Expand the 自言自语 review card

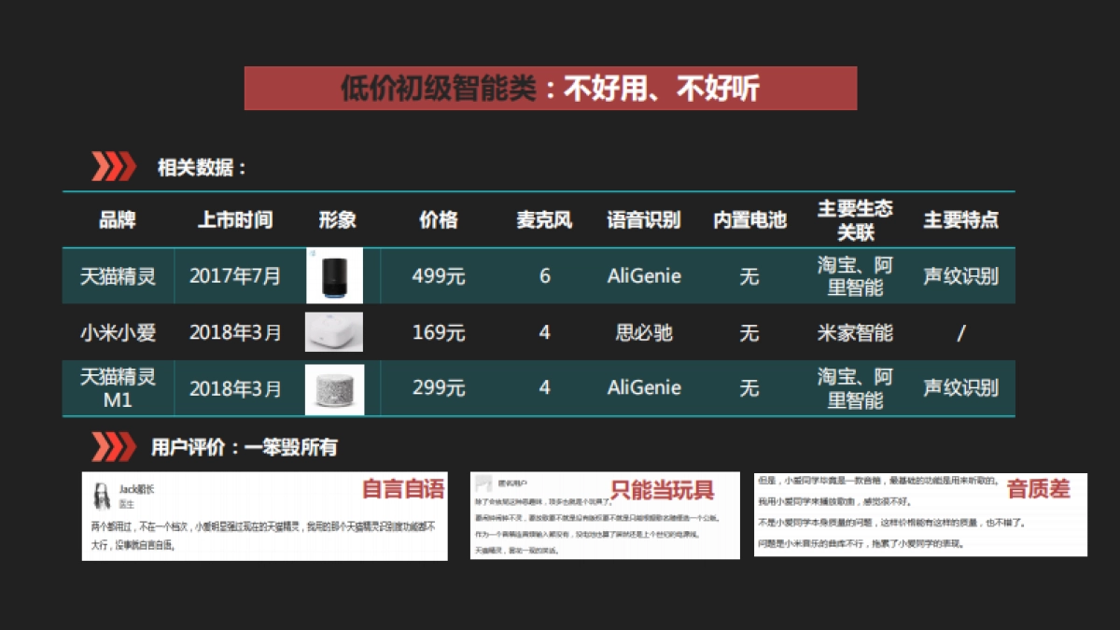[266, 518]
